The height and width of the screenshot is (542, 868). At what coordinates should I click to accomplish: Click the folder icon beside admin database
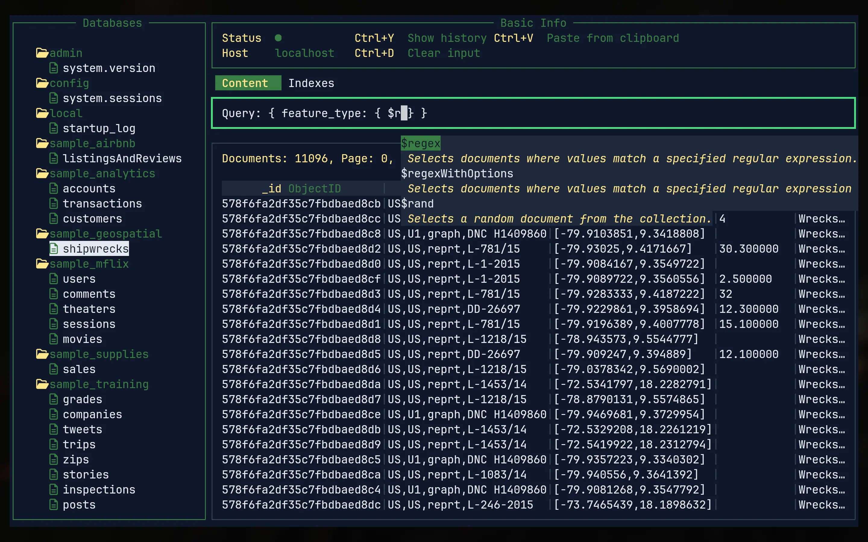coord(42,53)
